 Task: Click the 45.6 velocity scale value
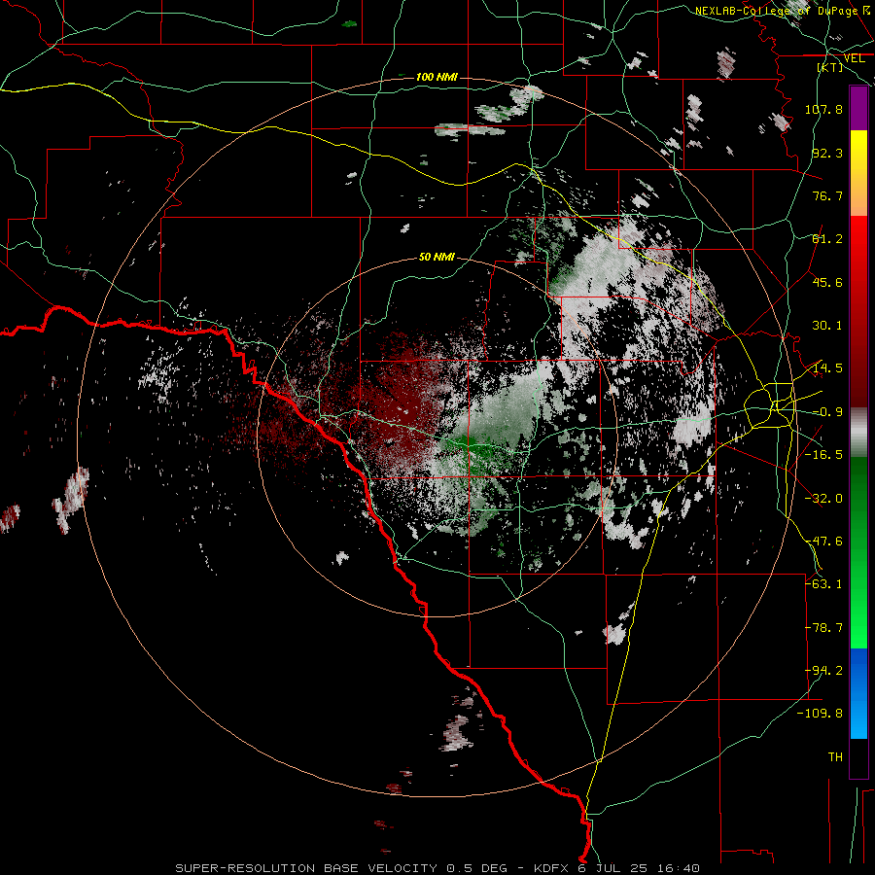pos(827,282)
